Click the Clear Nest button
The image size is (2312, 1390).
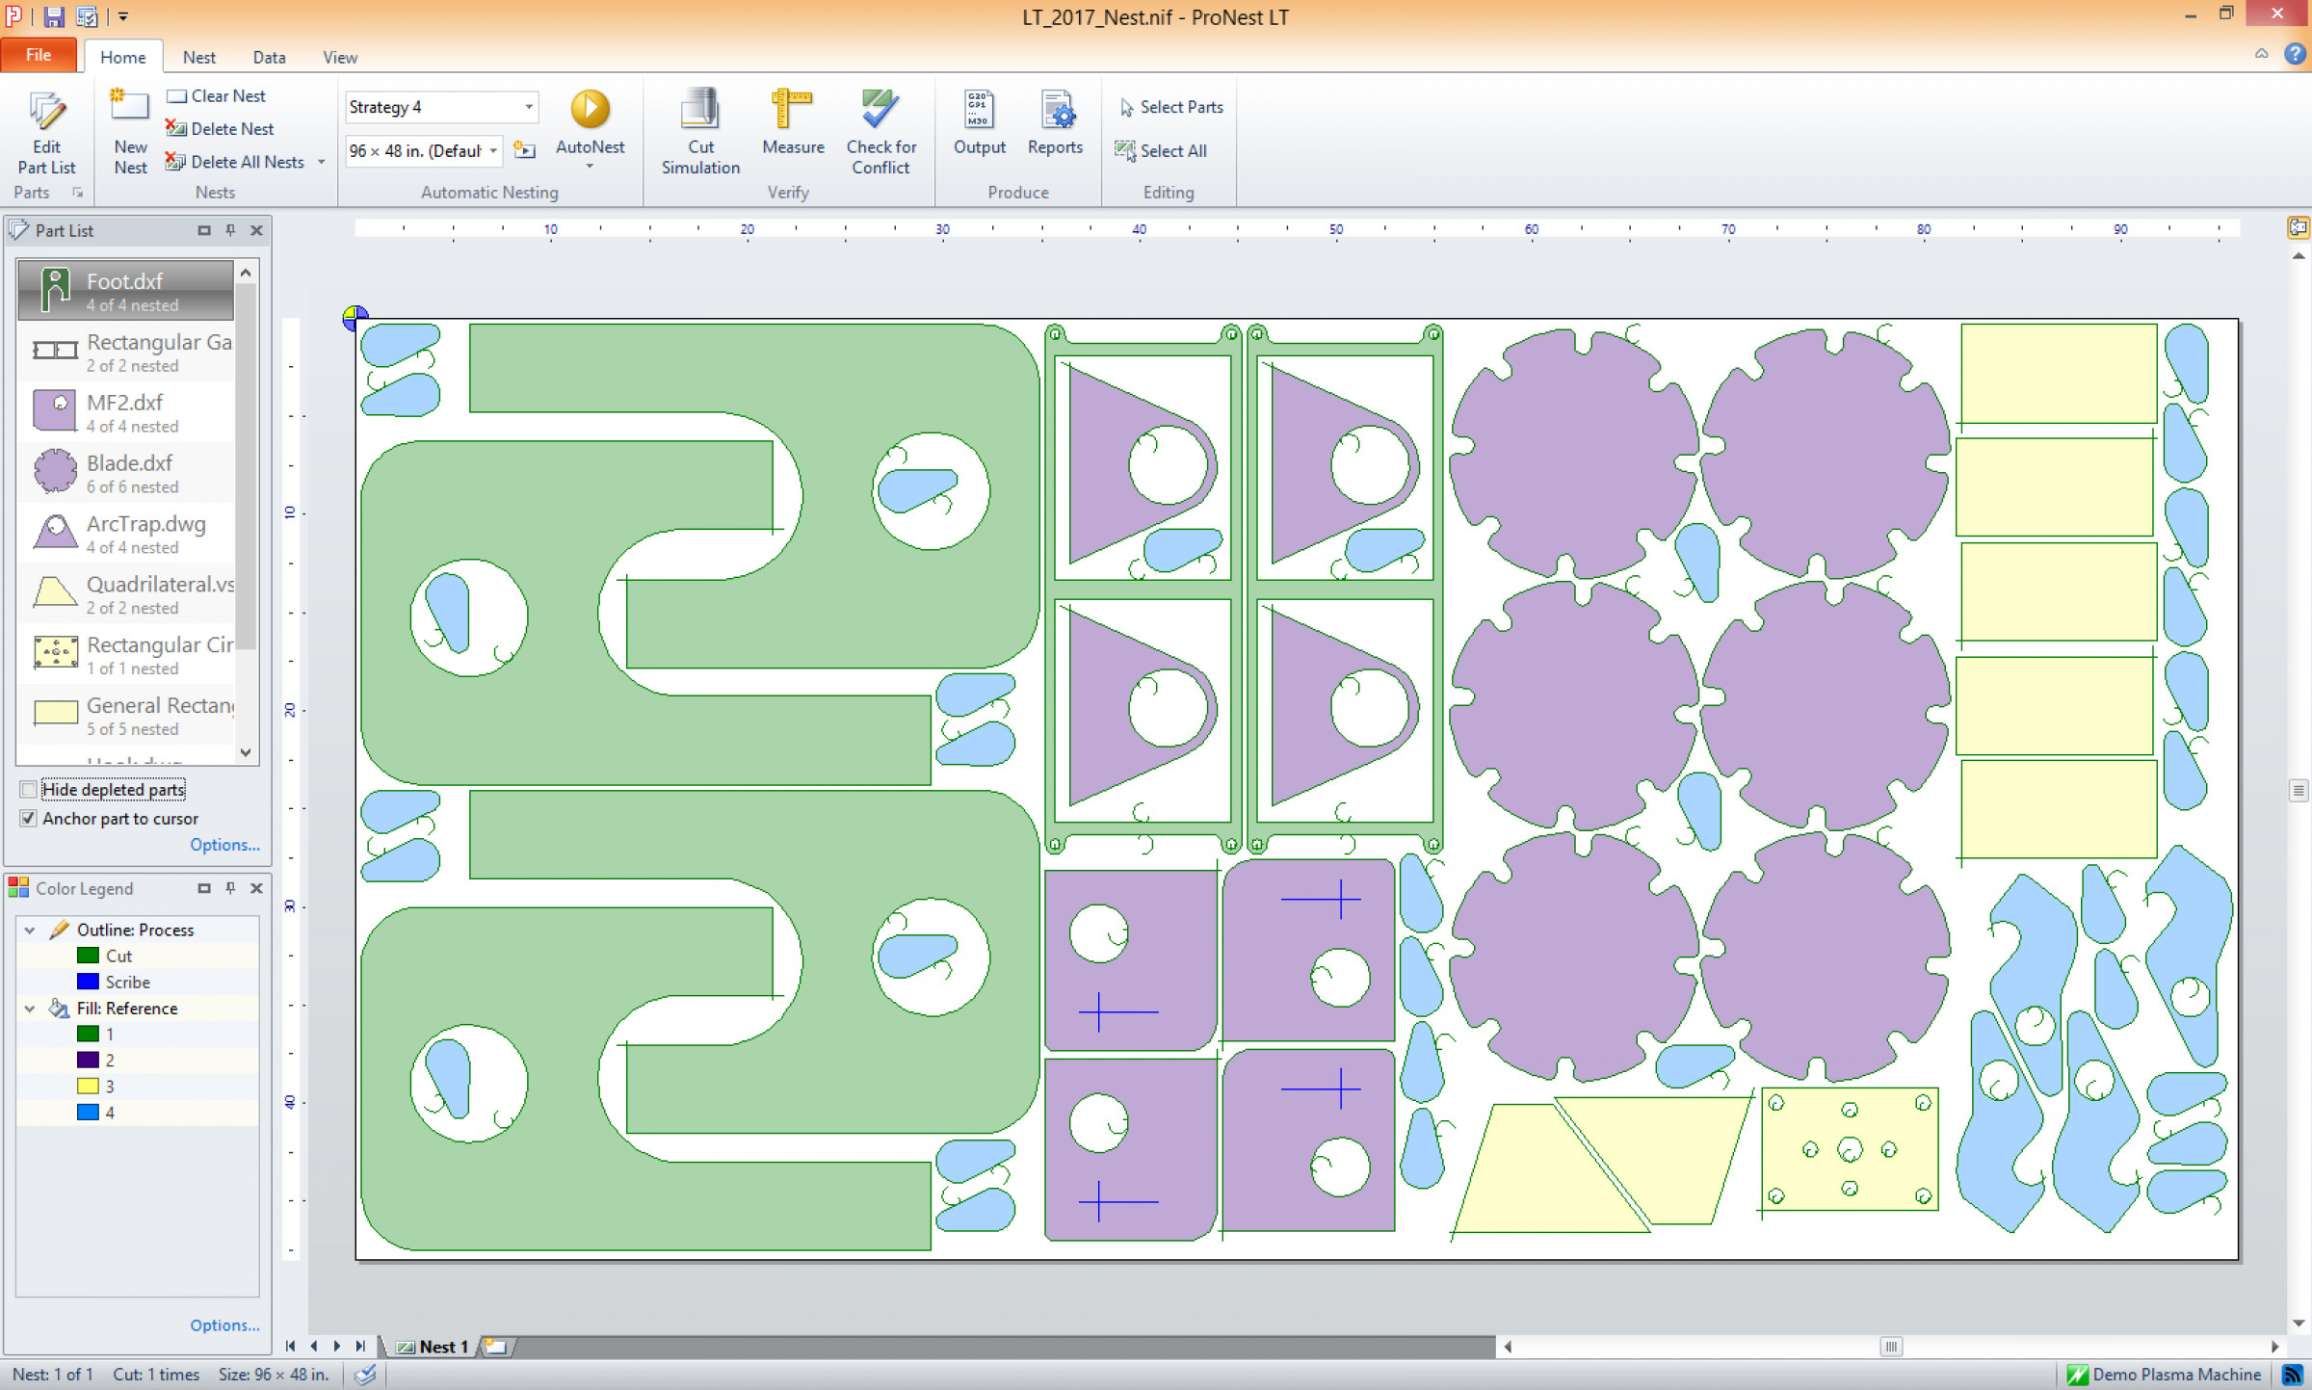pyautogui.click(x=217, y=95)
